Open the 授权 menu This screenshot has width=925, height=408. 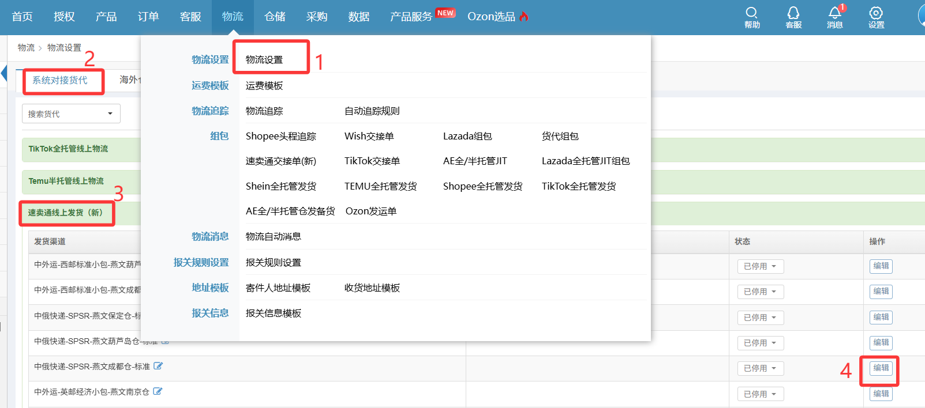pyautogui.click(x=64, y=17)
